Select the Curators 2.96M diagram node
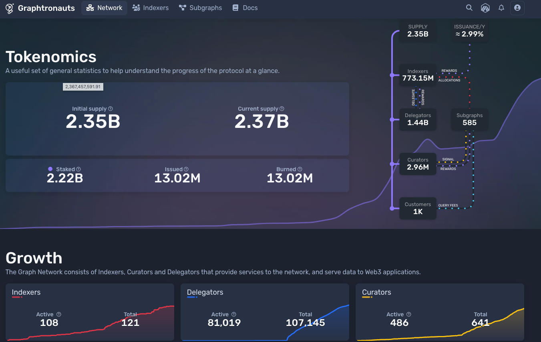The width and height of the screenshot is (541, 342). 418,164
